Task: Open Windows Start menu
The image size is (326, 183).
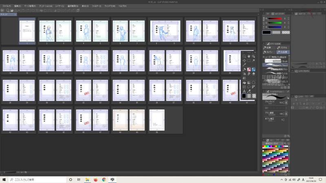Action: pyautogui.click(x=4, y=179)
